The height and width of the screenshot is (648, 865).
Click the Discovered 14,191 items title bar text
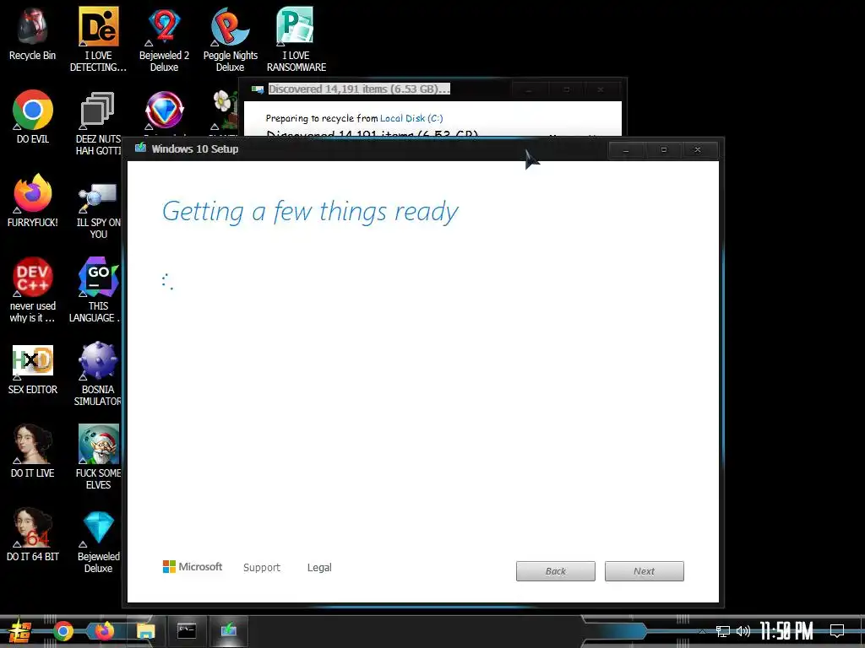point(358,89)
